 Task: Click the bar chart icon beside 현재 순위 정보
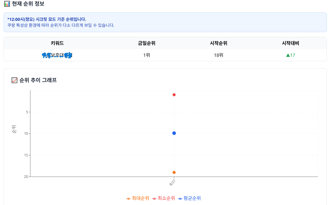pos(7,4)
